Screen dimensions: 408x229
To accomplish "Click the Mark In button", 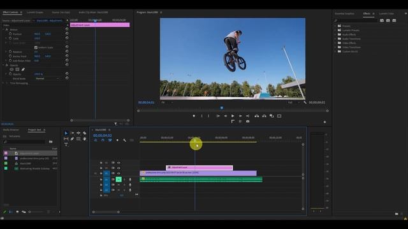I will (201, 116).
